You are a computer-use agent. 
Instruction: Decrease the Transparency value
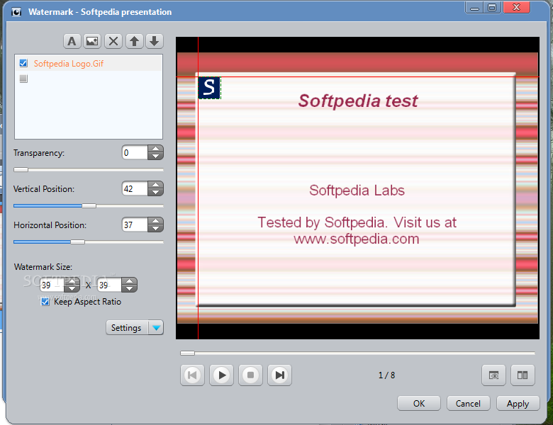point(155,156)
